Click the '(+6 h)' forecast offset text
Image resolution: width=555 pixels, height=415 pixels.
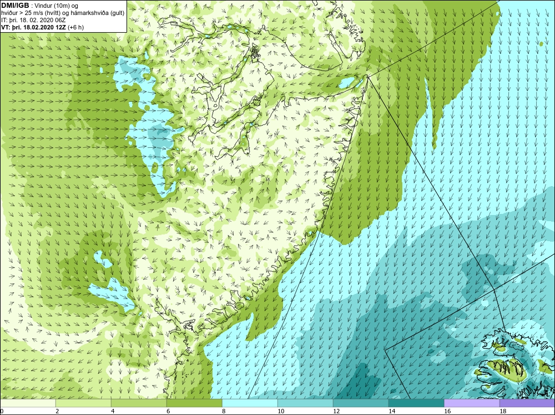pos(75,27)
